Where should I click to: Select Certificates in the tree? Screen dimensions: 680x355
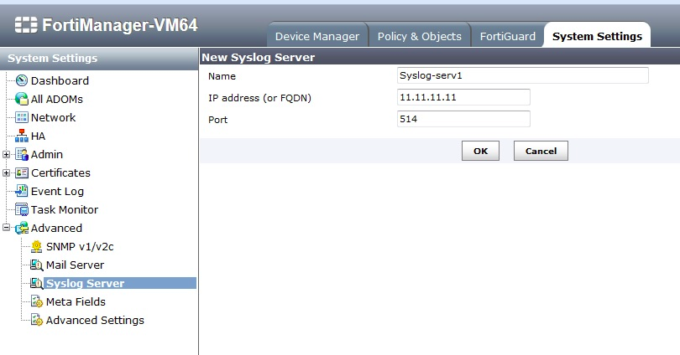pos(60,173)
